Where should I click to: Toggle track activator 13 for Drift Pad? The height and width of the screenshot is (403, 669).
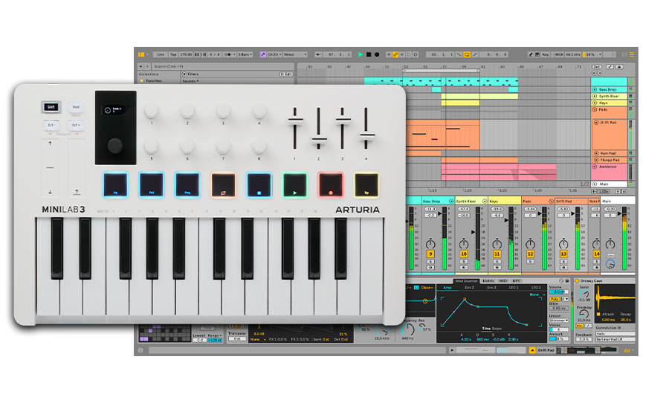pyautogui.click(x=563, y=254)
